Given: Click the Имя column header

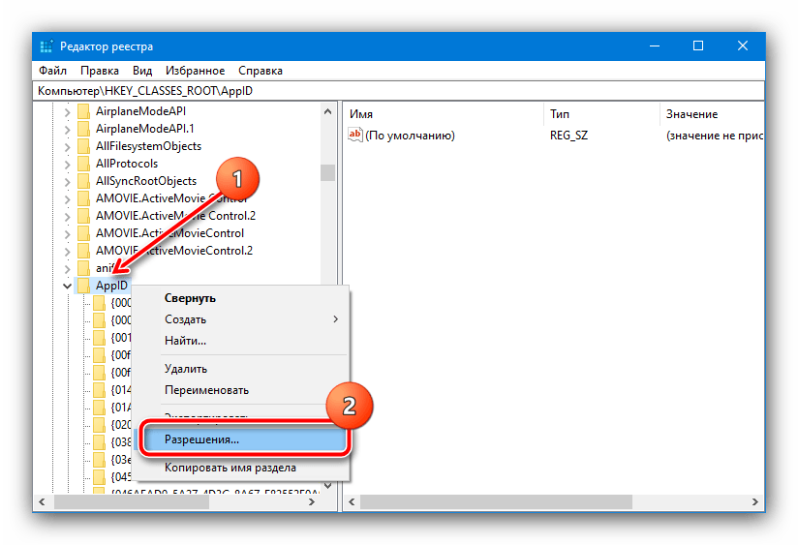Looking at the screenshot, I should pos(362,114).
